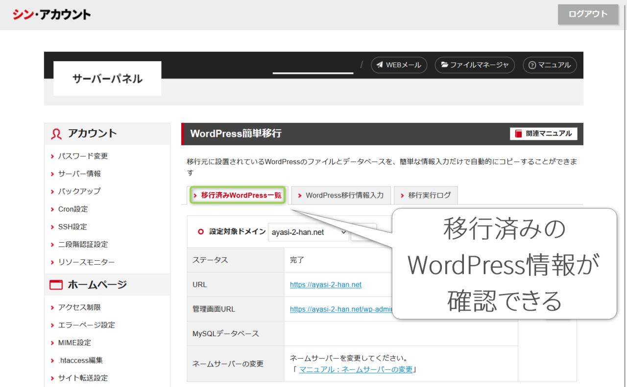Open エラーページ設定 in the sidebar
Viewport: 627px width, 387px height.
(x=86, y=325)
